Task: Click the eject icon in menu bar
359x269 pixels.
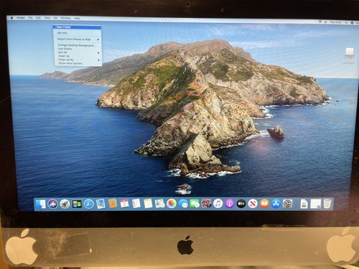Action: tap(325, 22)
